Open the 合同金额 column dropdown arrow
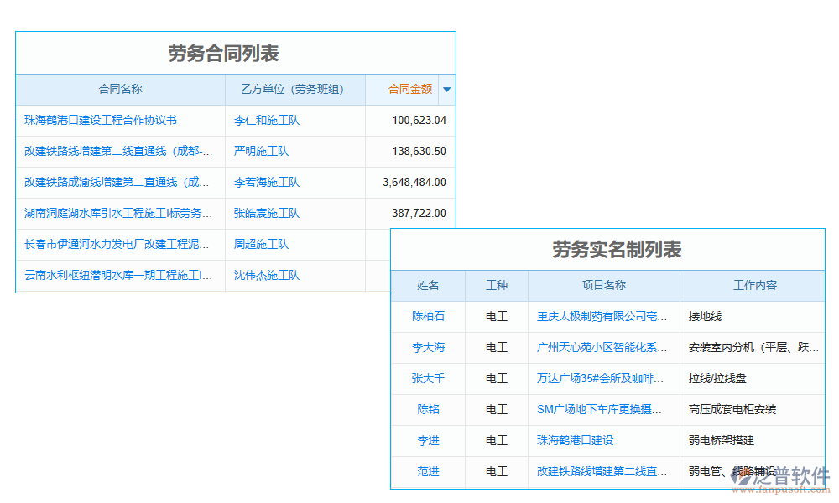The height and width of the screenshot is (503, 839). pos(446,90)
